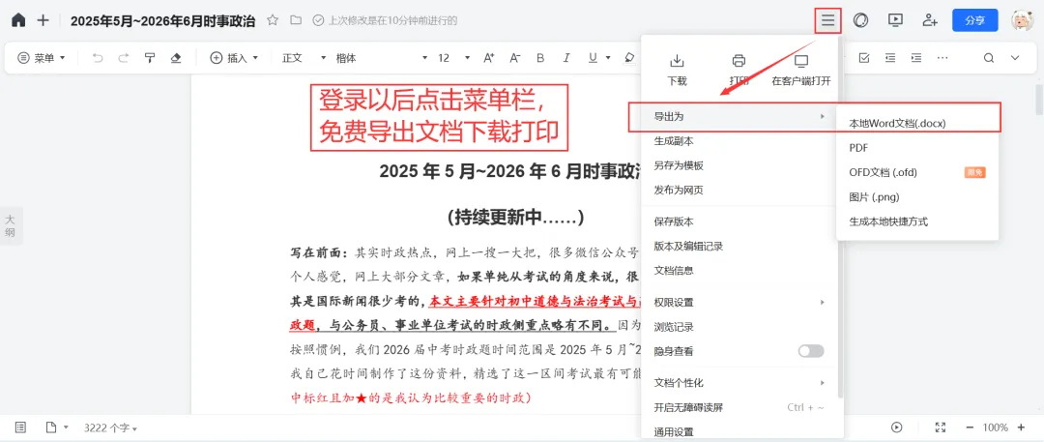Zoom out with minus button

coord(970,427)
